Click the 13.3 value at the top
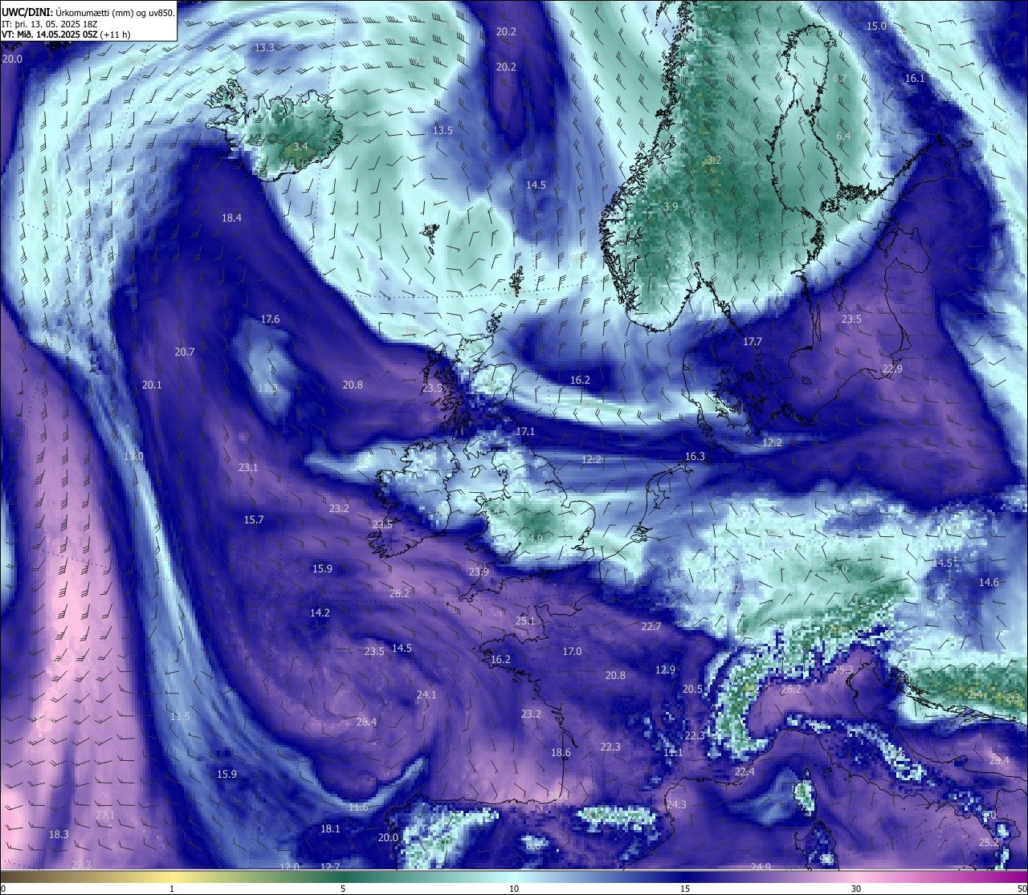 tap(264, 47)
